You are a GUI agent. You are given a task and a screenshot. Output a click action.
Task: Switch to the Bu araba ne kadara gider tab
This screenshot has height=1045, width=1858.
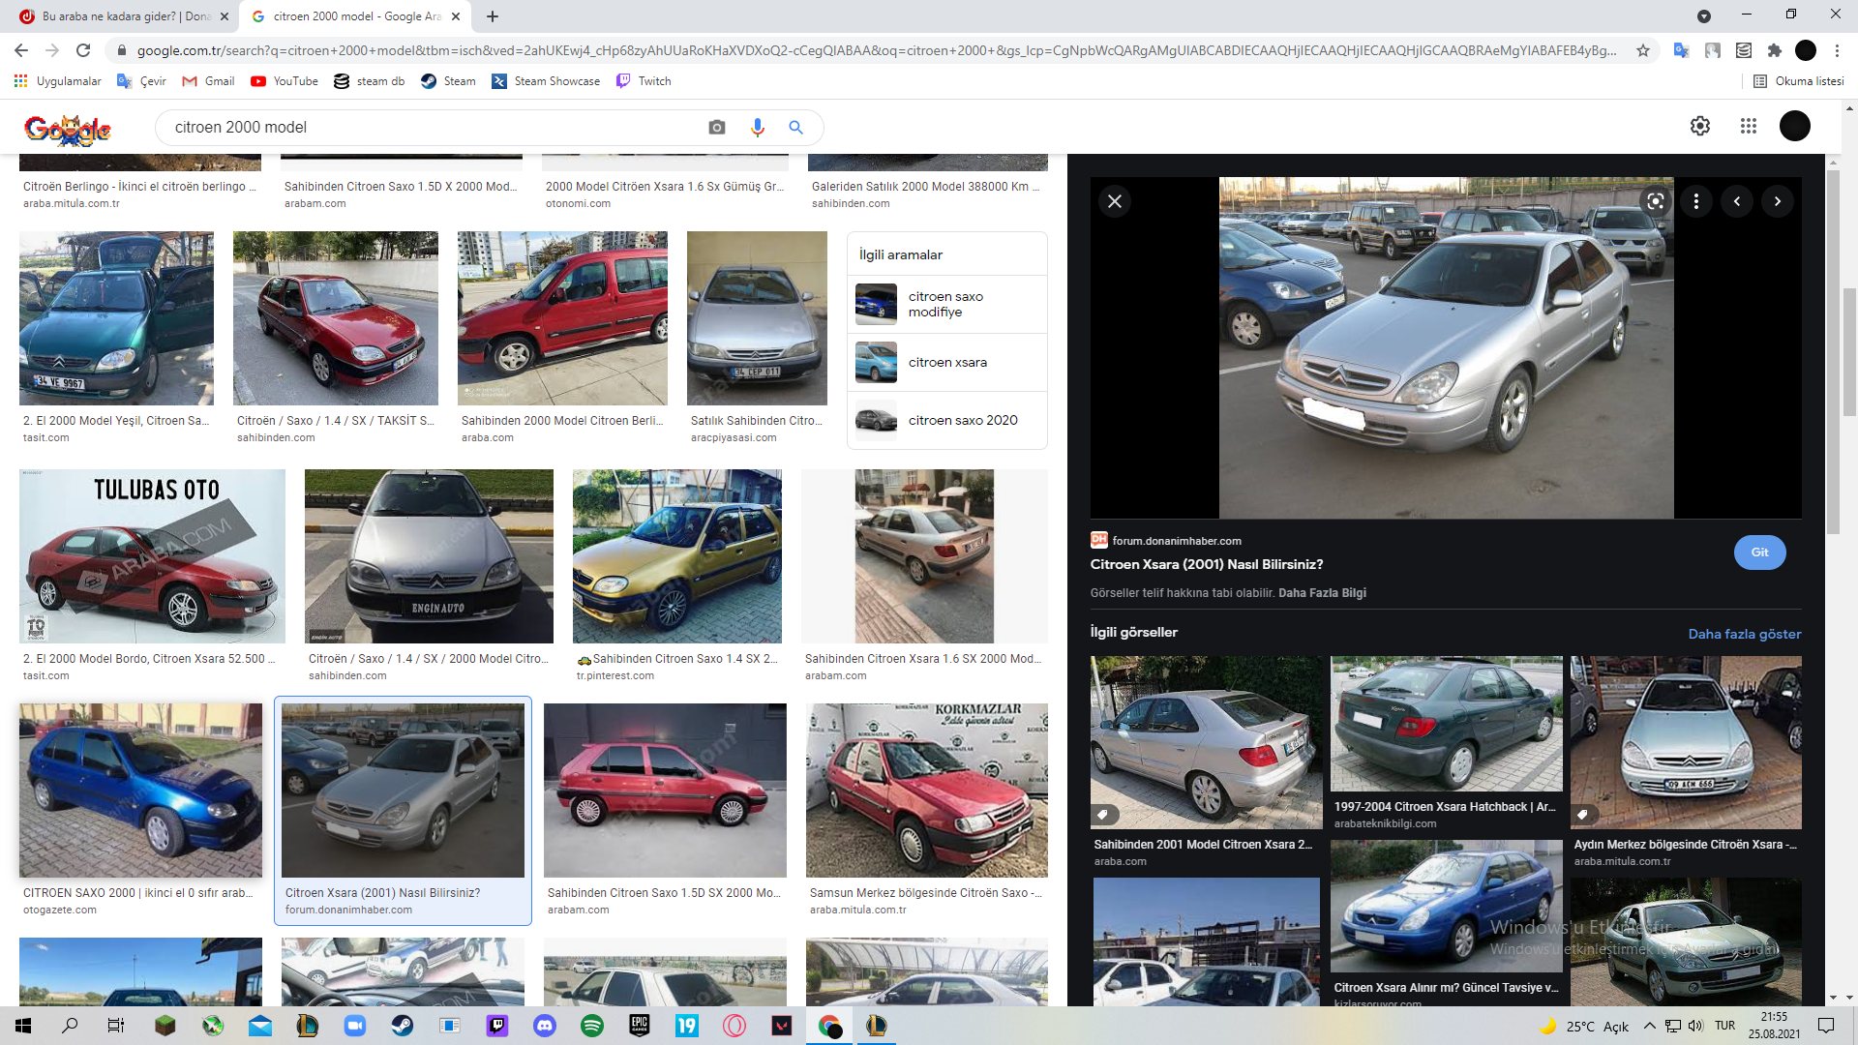(126, 16)
